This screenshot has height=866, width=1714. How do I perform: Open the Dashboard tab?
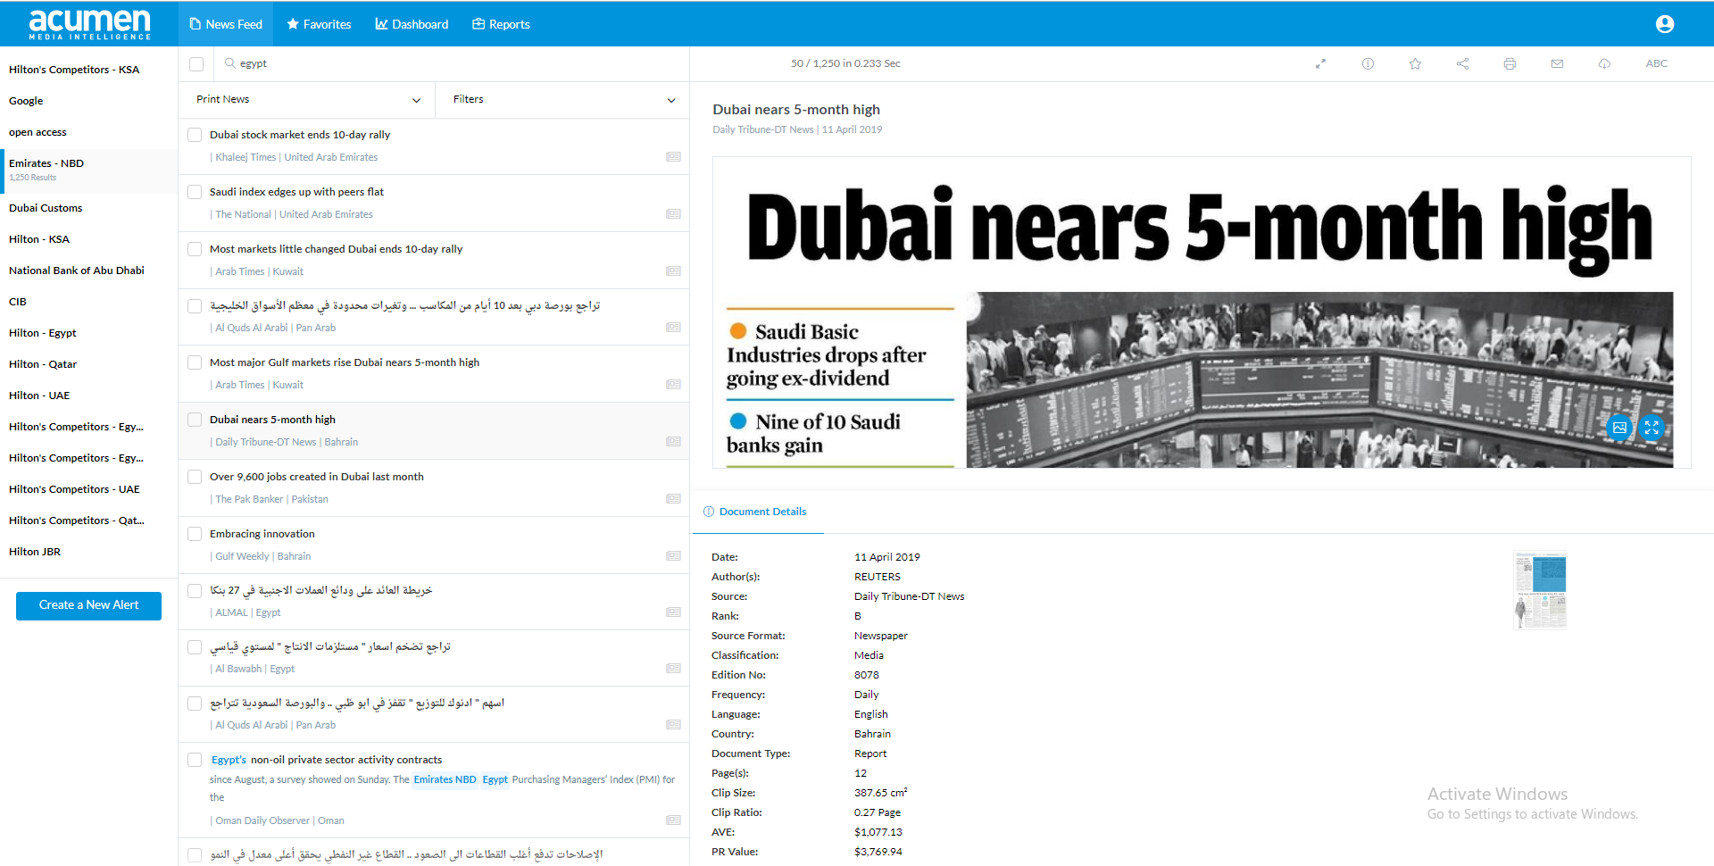[412, 24]
